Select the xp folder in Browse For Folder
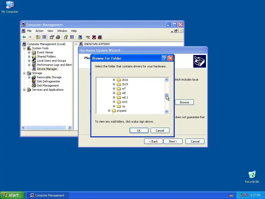The width and height of the screenshot is (265, 199). point(123,106)
